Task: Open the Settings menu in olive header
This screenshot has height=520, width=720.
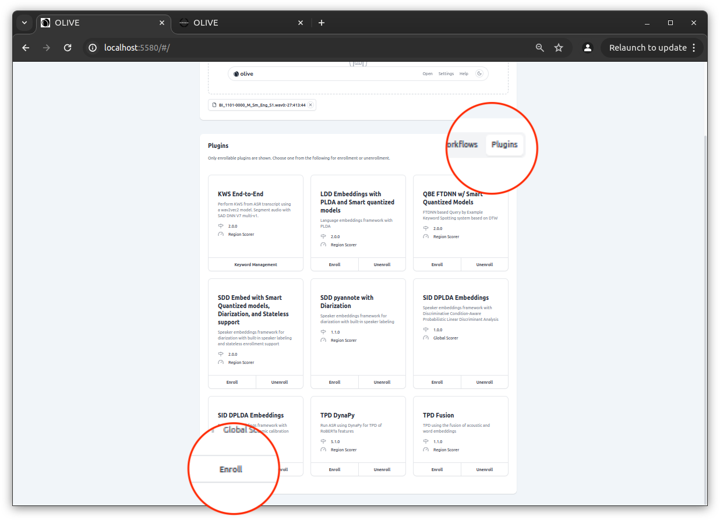Action: point(446,74)
